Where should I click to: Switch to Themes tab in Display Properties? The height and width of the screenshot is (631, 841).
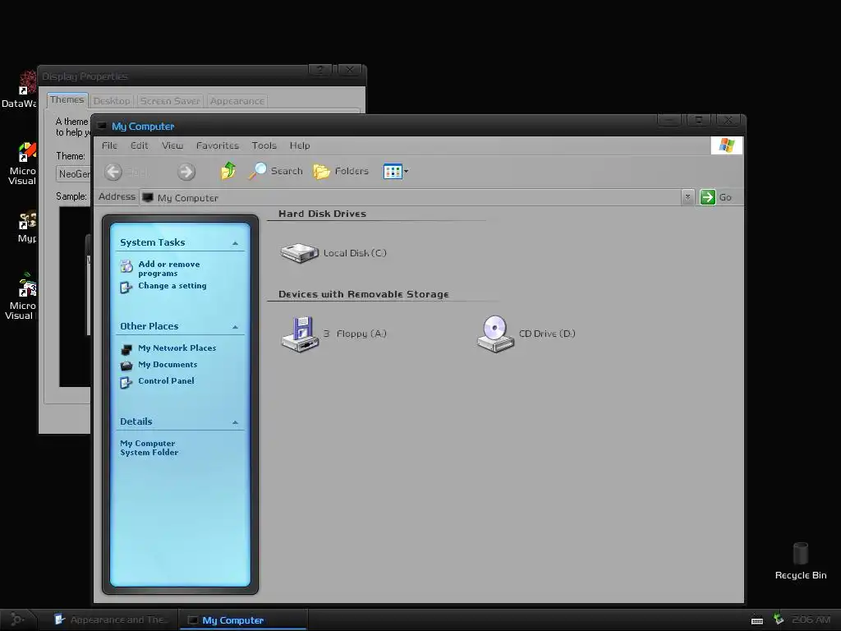coord(67,99)
